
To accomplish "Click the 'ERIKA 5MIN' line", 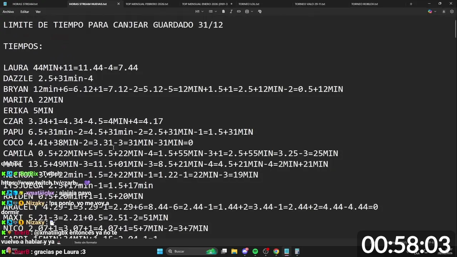I will coord(28,111).
